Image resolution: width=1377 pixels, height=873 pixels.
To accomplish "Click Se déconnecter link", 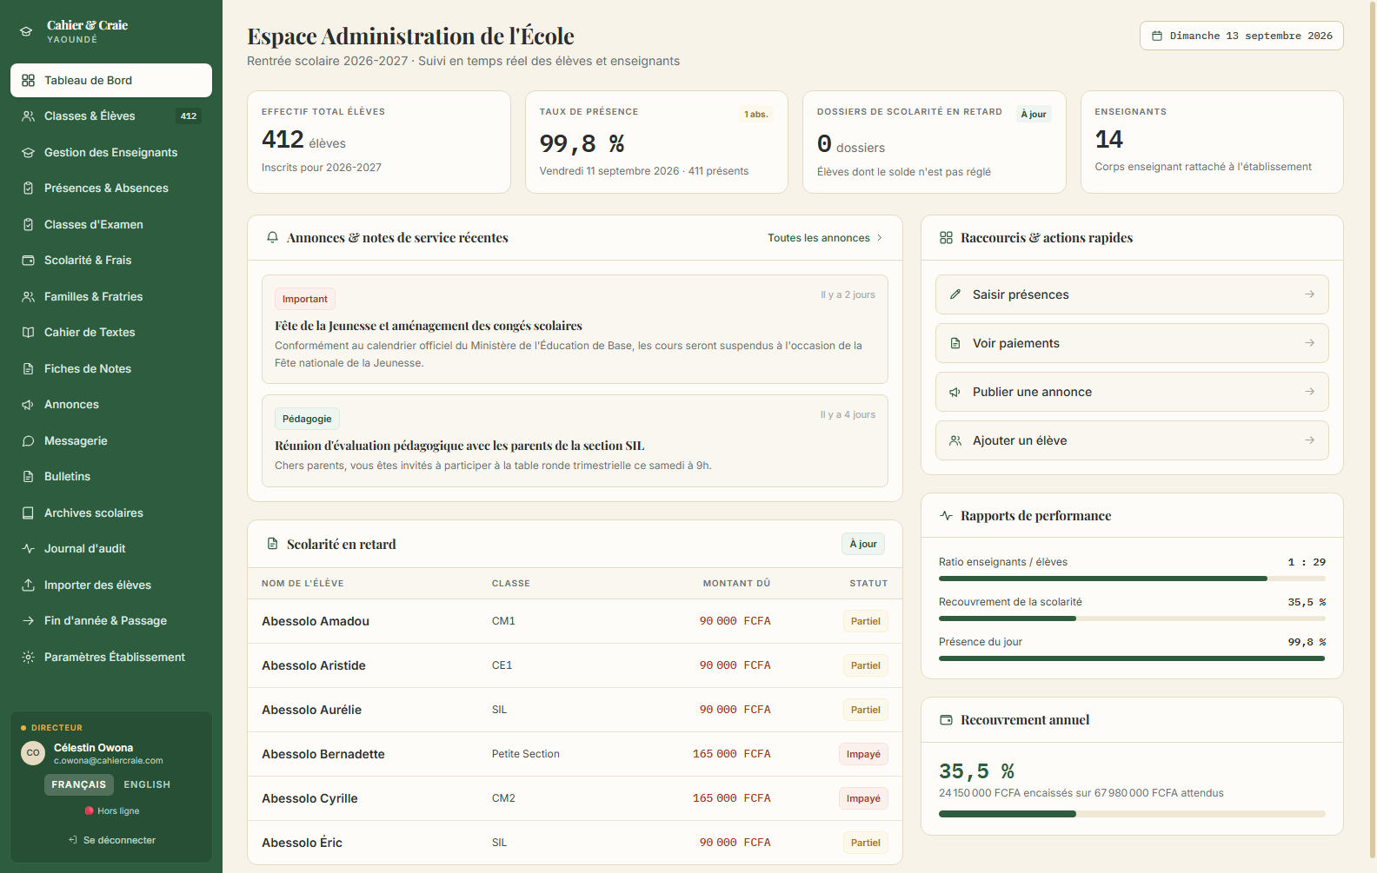I will point(111,840).
